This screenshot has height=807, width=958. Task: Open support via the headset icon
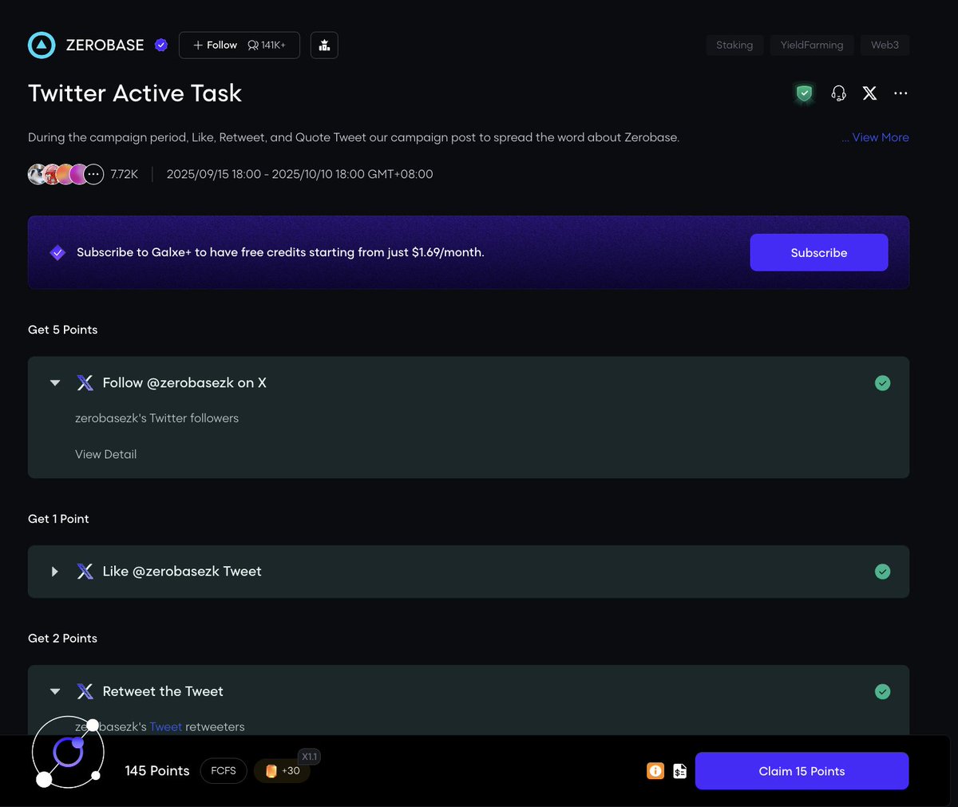pyautogui.click(x=838, y=93)
